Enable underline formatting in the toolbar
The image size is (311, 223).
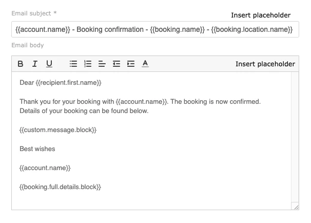pos(49,64)
